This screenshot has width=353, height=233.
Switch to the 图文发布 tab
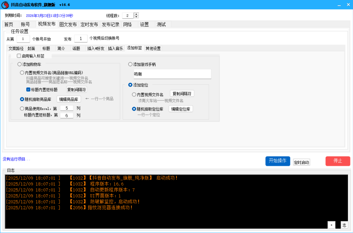(68, 24)
